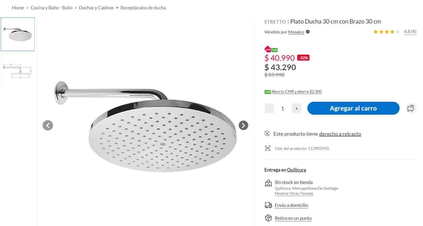The height and width of the screenshot is (226, 423).
Task: Click the green CMR card icon
Action: [267, 92]
